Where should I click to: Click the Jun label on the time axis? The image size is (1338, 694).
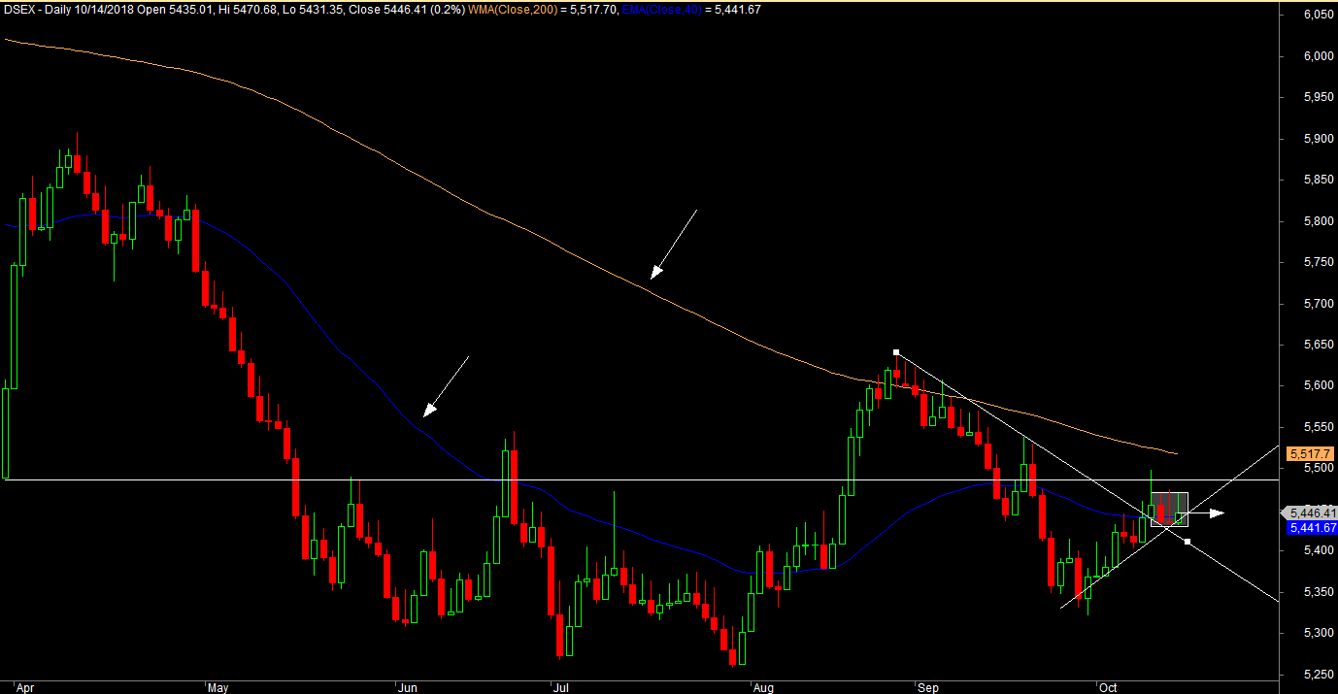tap(408, 686)
